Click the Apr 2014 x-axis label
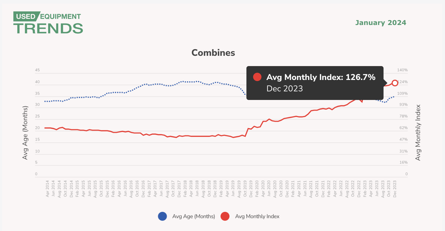The width and height of the screenshot is (445, 231). (47, 189)
